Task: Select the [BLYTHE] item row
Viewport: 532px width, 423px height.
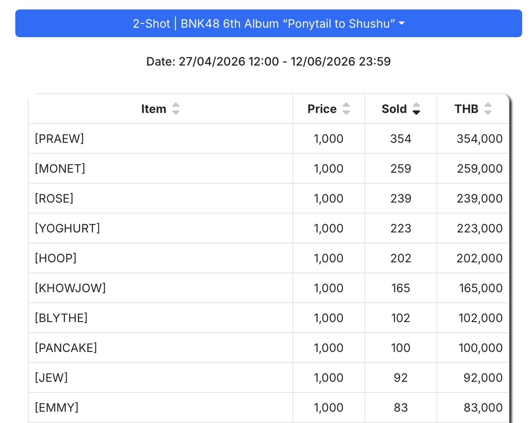Action: coord(61,318)
